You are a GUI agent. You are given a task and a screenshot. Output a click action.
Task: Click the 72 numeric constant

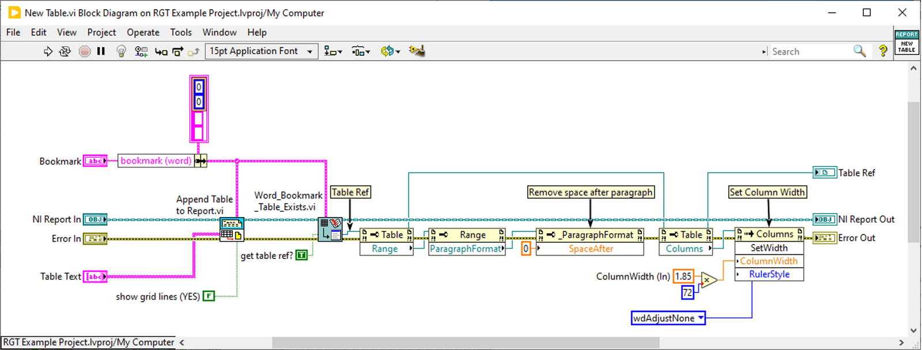(x=687, y=292)
